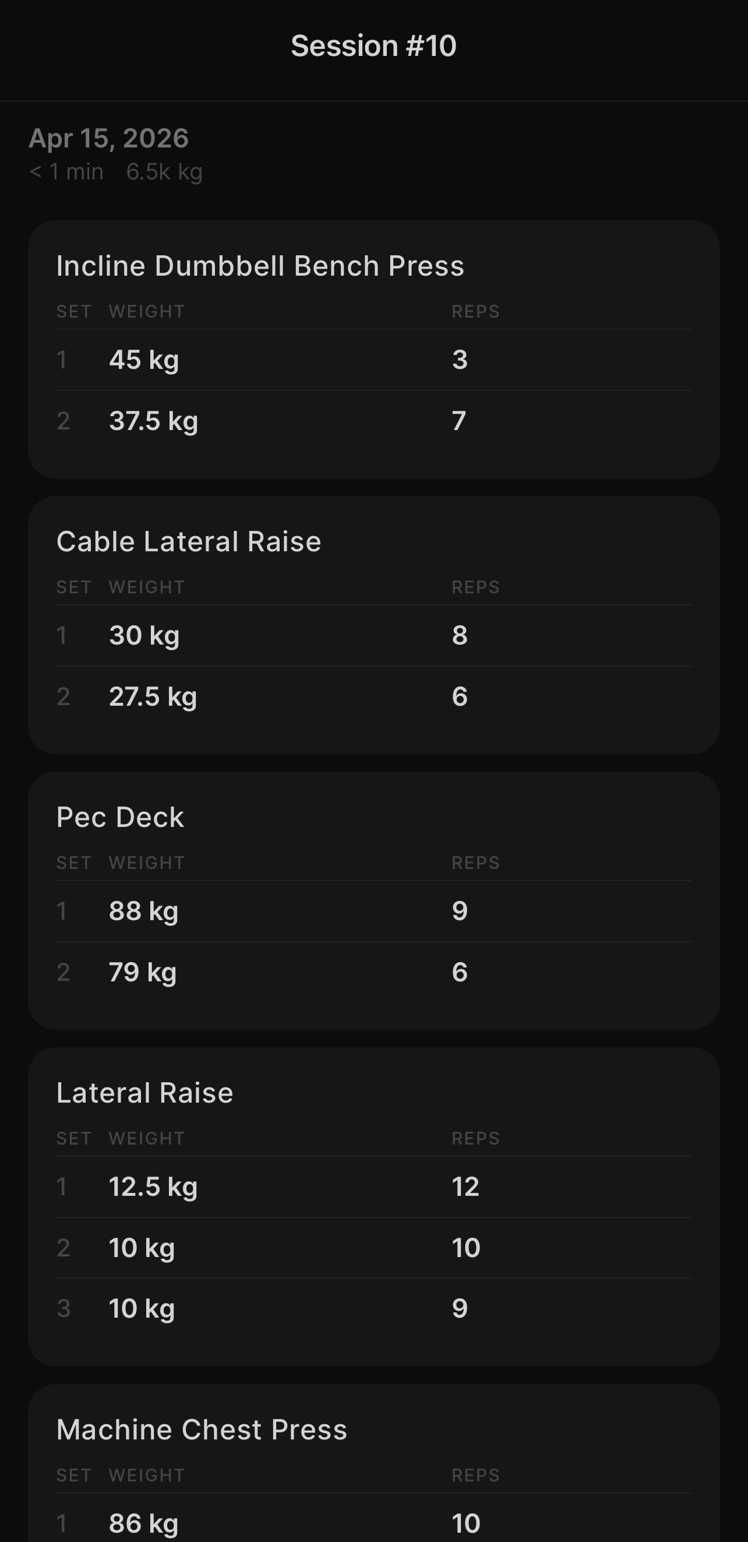The width and height of the screenshot is (748, 1542).
Task: Open Incline Dumbbell Bench Press exercise
Action: (x=260, y=266)
